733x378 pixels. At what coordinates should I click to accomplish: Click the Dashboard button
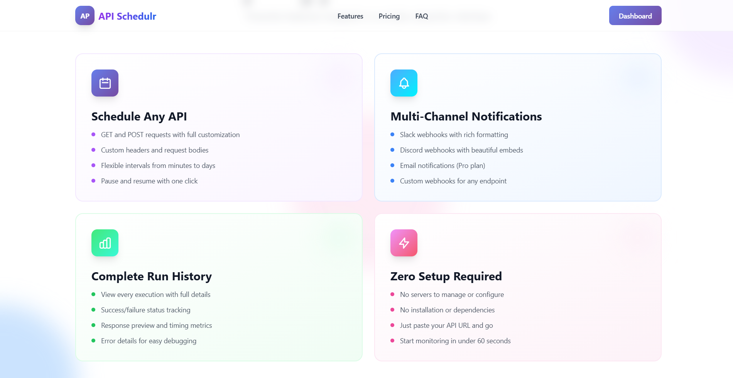coord(635,15)
